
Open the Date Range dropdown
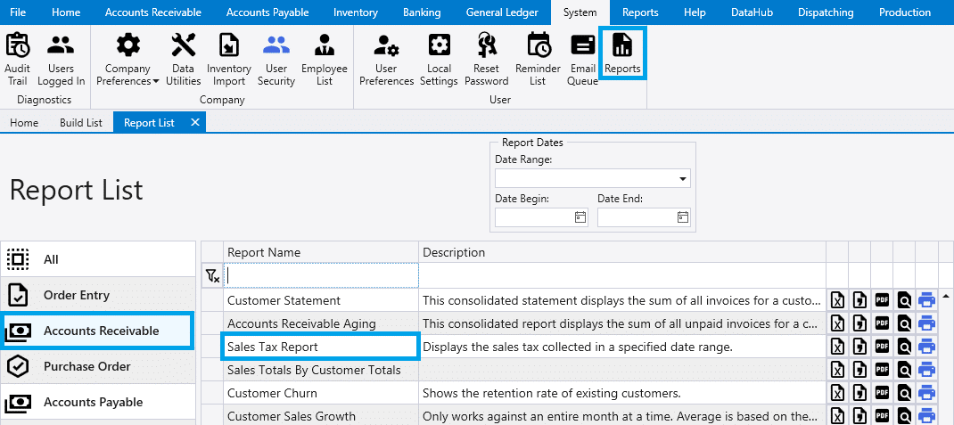pyautogui.click(x=683, y=179)
